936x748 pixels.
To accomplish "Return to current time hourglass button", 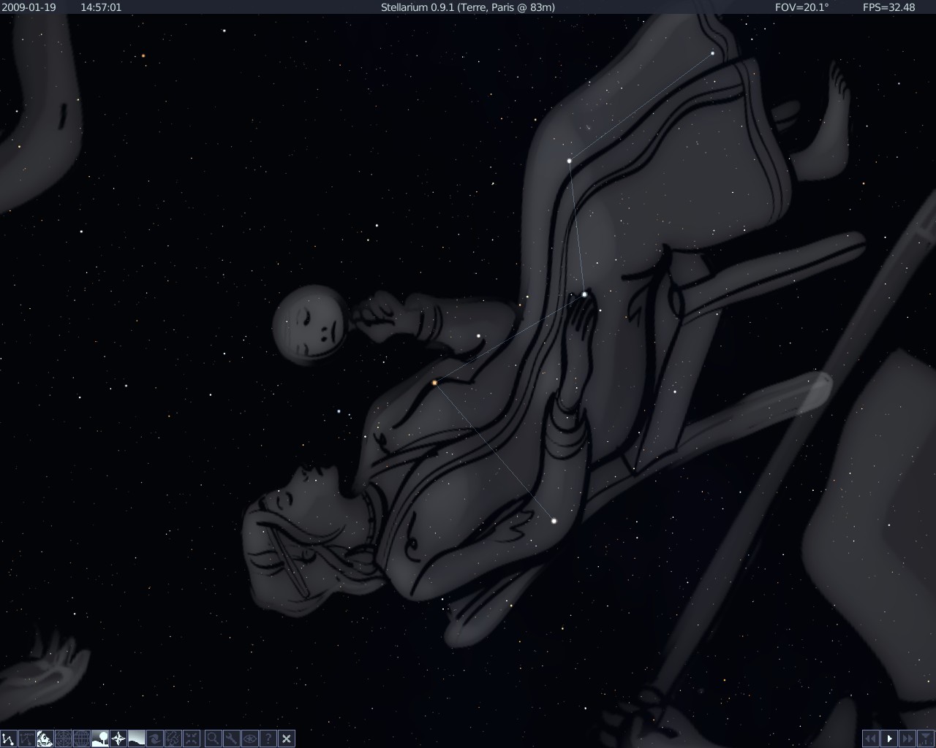I will pos(926,739).
